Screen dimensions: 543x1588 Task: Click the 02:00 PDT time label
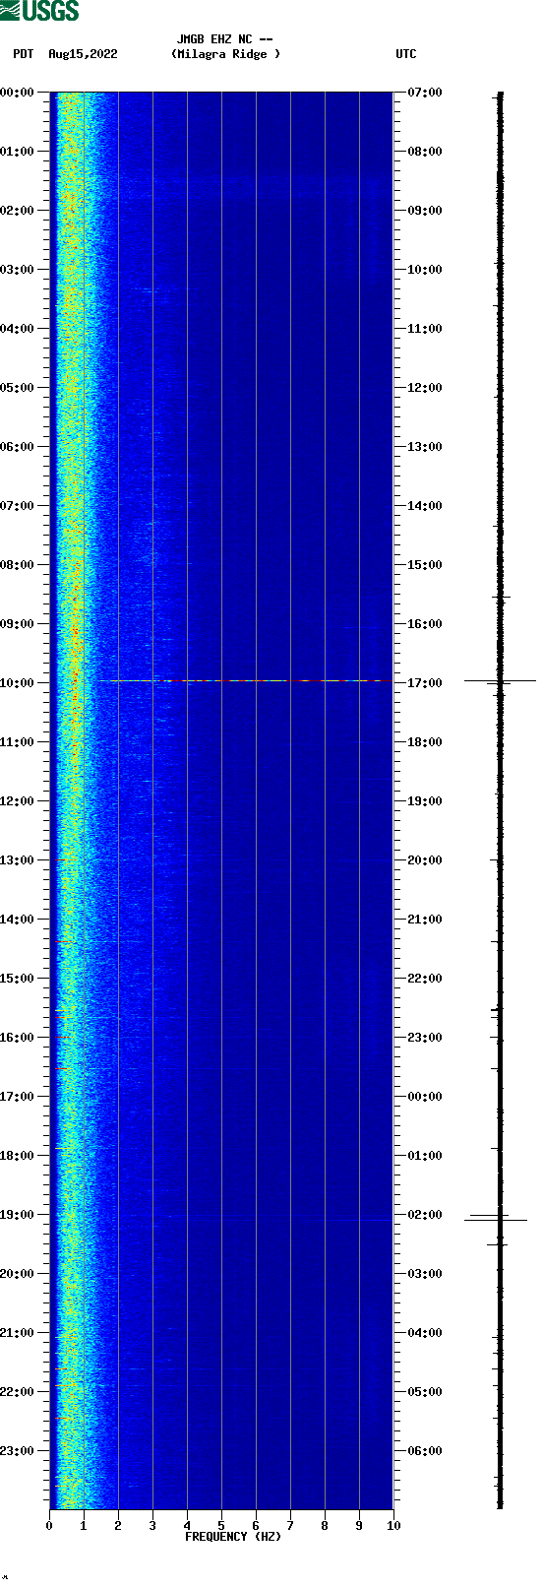pos(18,211)
